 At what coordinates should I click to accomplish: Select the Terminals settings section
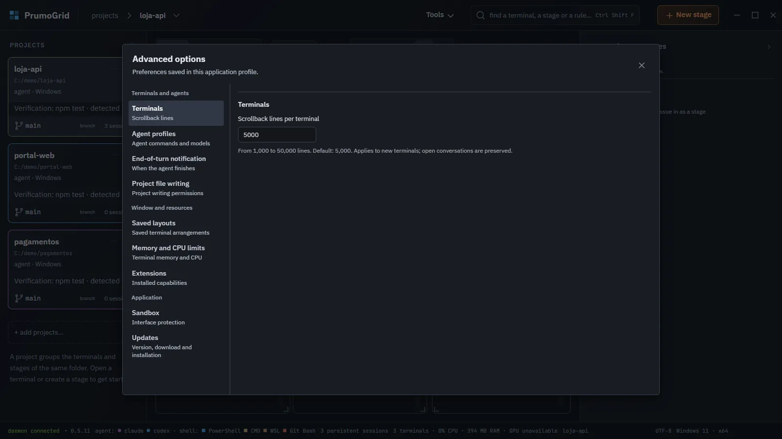coord(176,113)
